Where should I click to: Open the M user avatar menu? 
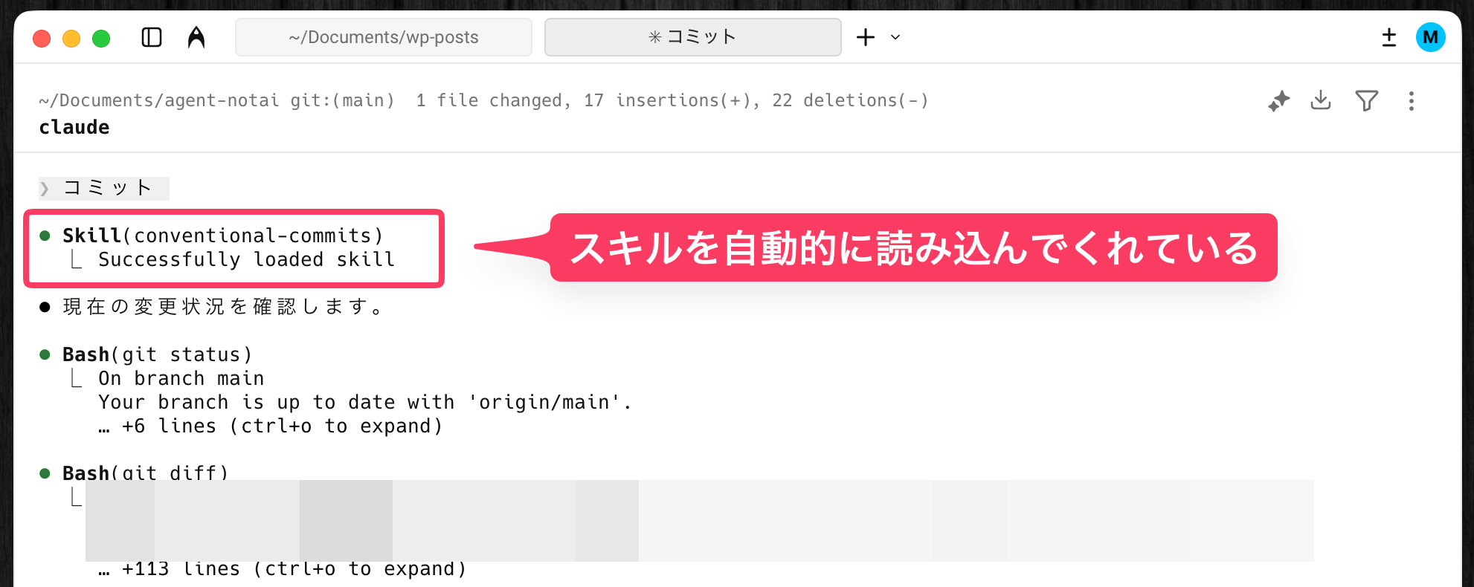(x=1430, y=37)
